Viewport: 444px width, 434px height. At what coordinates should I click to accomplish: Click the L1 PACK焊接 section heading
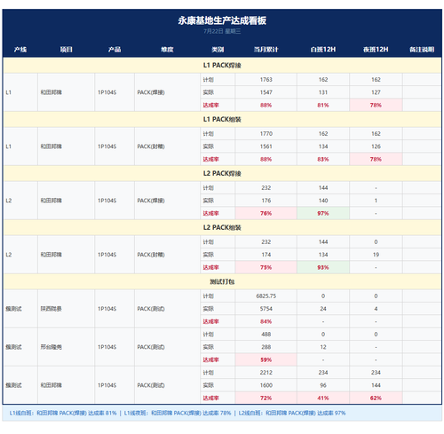pyautogui.click(x=222, y=66)
